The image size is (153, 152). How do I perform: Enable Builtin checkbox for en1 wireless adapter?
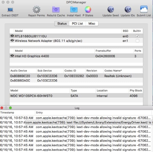[137, 41]
